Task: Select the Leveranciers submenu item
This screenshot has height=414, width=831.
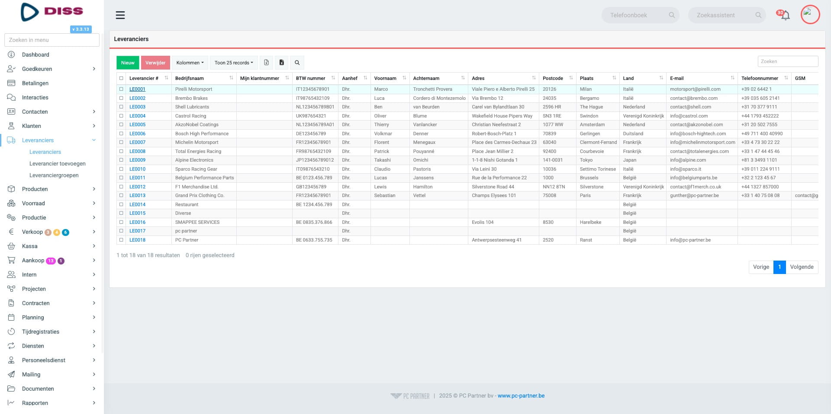Action: tap(45, 152)
